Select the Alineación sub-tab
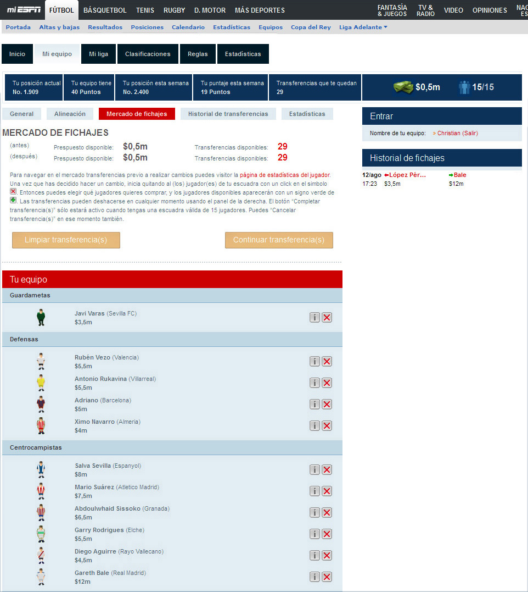Screen dimensions: 528x592 coord(70,114)
